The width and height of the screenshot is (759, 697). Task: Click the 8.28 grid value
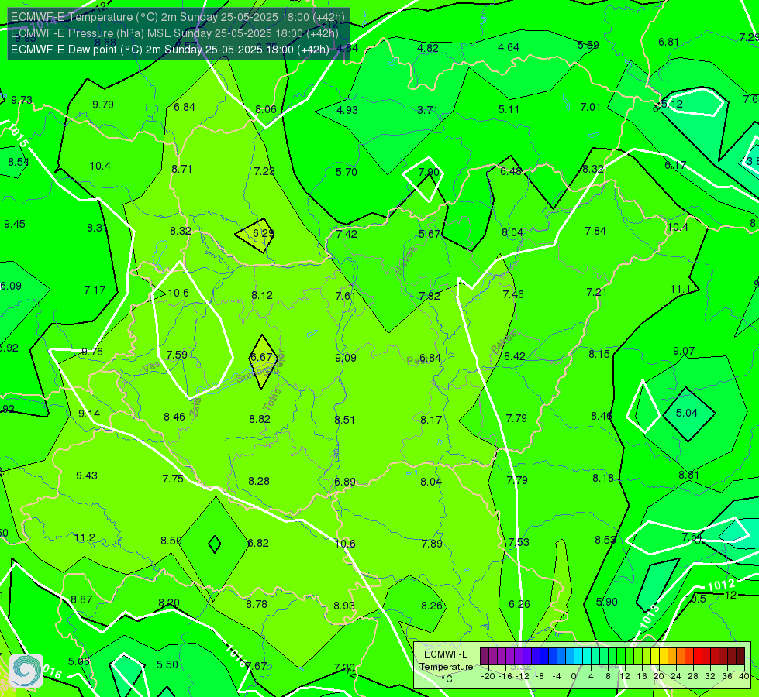tap(259, 481)
